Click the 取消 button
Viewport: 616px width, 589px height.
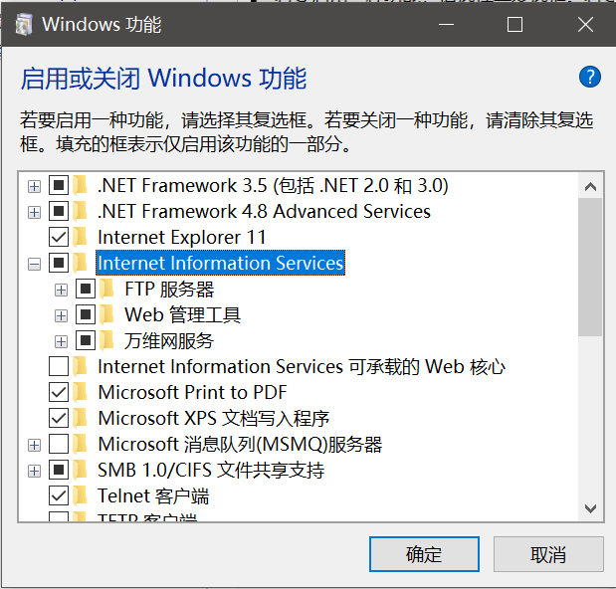548,554
